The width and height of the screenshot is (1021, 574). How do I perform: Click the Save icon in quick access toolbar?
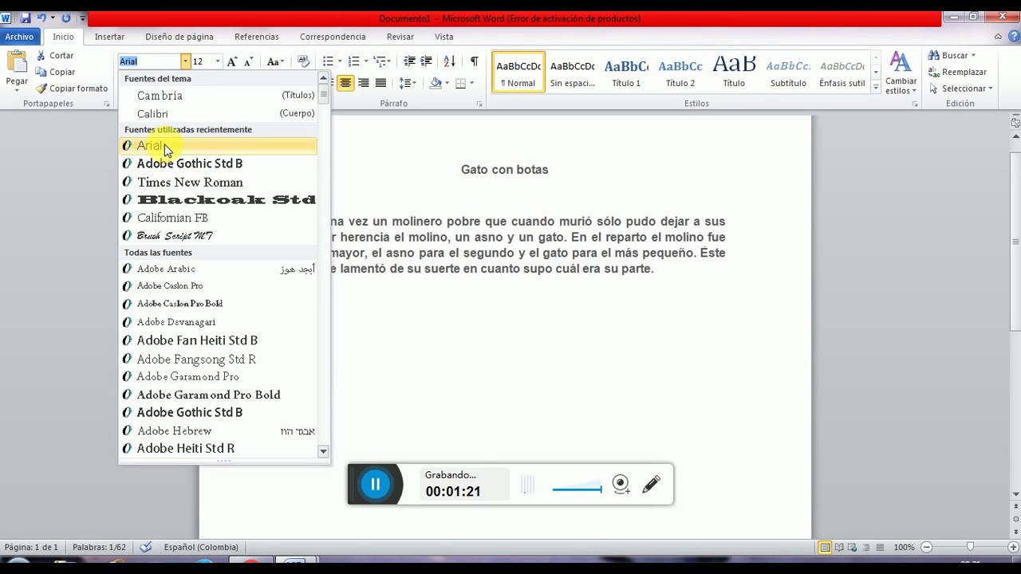26,18
